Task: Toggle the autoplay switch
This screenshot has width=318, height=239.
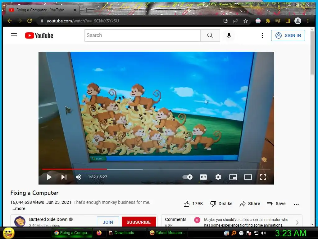Action: pos(188,177)
